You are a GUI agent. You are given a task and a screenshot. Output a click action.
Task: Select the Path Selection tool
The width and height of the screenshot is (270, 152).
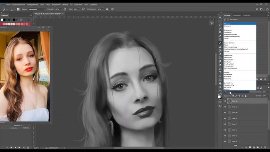(220, 76)
